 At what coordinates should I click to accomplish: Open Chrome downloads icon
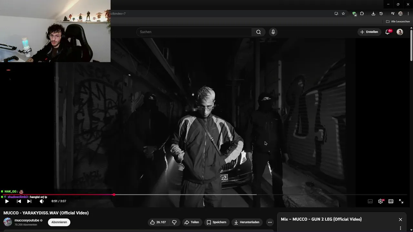pyautogui.click(x=373, y=14)
